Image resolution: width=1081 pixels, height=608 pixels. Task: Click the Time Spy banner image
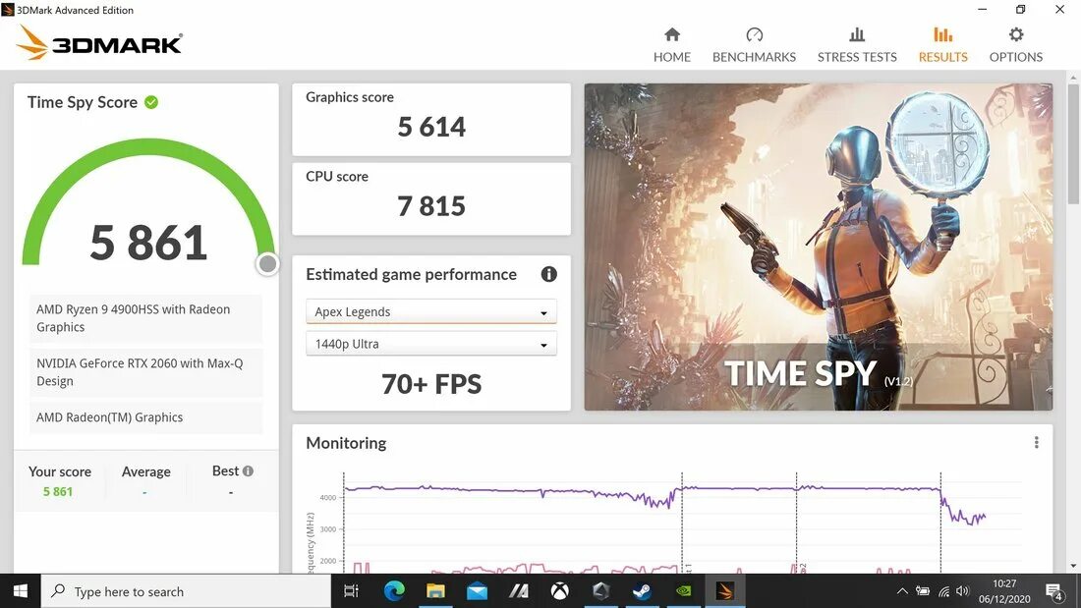pos(819,247)
